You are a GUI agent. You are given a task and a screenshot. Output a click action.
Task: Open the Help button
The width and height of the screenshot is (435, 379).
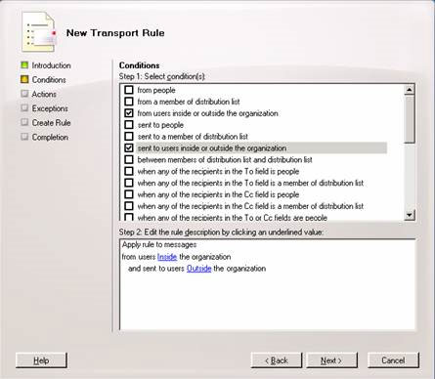[41, 360]
